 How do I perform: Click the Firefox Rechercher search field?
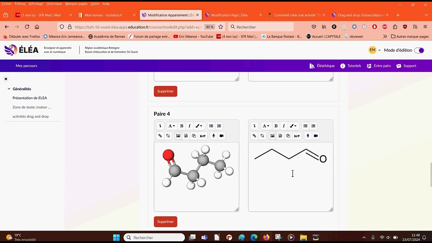[261, 27]
